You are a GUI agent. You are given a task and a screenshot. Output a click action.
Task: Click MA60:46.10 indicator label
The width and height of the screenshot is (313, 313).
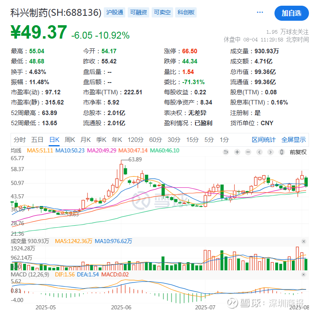point(165,150)
